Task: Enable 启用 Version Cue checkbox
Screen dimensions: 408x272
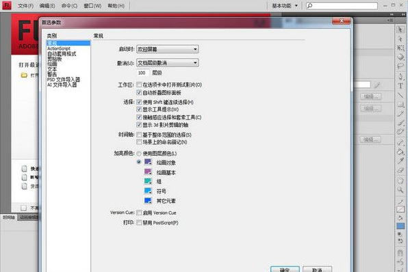Action: [x=139, y=213]
